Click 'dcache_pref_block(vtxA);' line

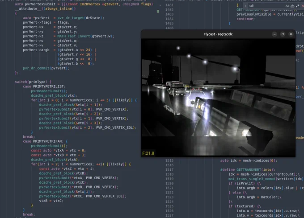(55, 160)
